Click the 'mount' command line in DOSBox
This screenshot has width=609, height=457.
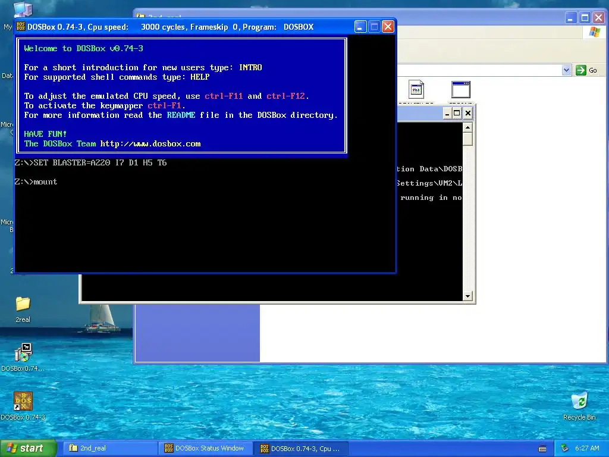(36, 182)
